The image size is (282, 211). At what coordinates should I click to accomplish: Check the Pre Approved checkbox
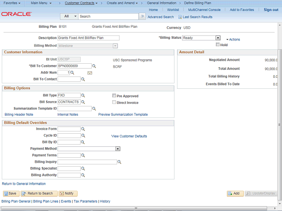(x=114, y=95)
